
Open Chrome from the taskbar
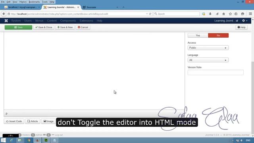point(29,140)
